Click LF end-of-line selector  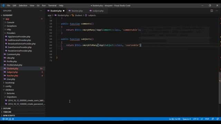(x=202, y=119)
